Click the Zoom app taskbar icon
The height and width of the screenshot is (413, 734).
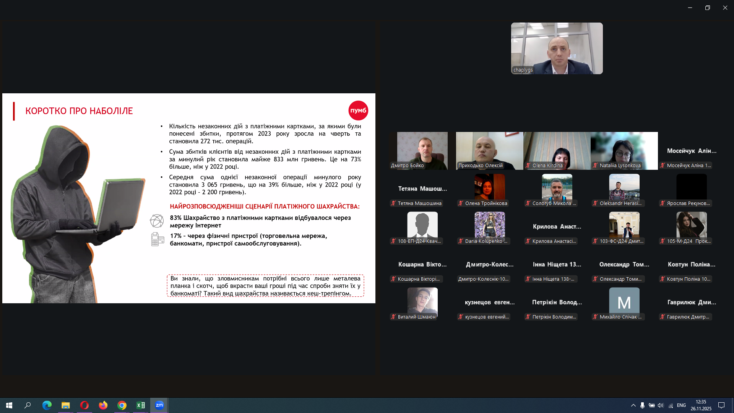tap(159, 405)
